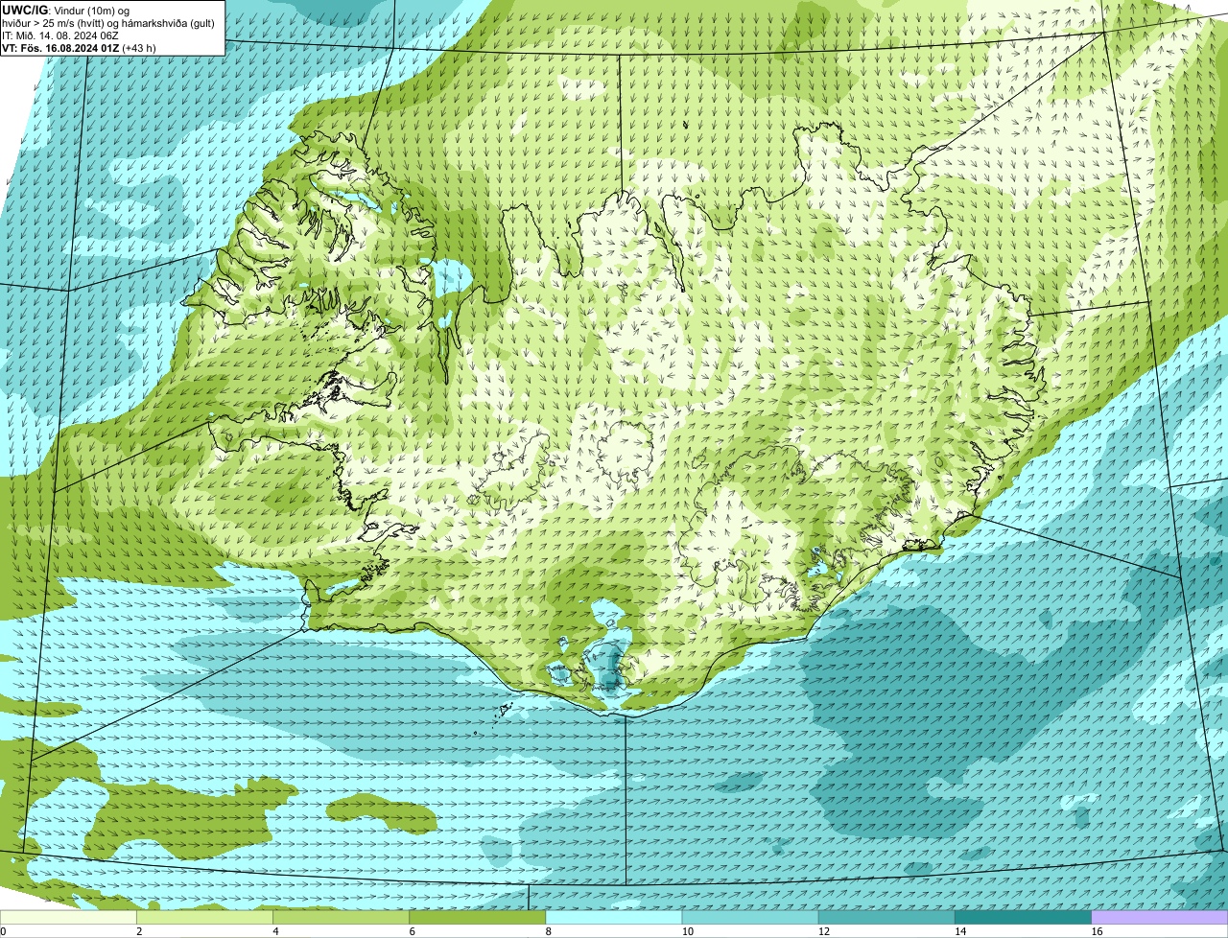This screenshot has width=1228, height=938.
Task: Click the 'VT: Fös. 16.08.2024 01Z (+43 h)' line
Action: (x=79, y=48)
